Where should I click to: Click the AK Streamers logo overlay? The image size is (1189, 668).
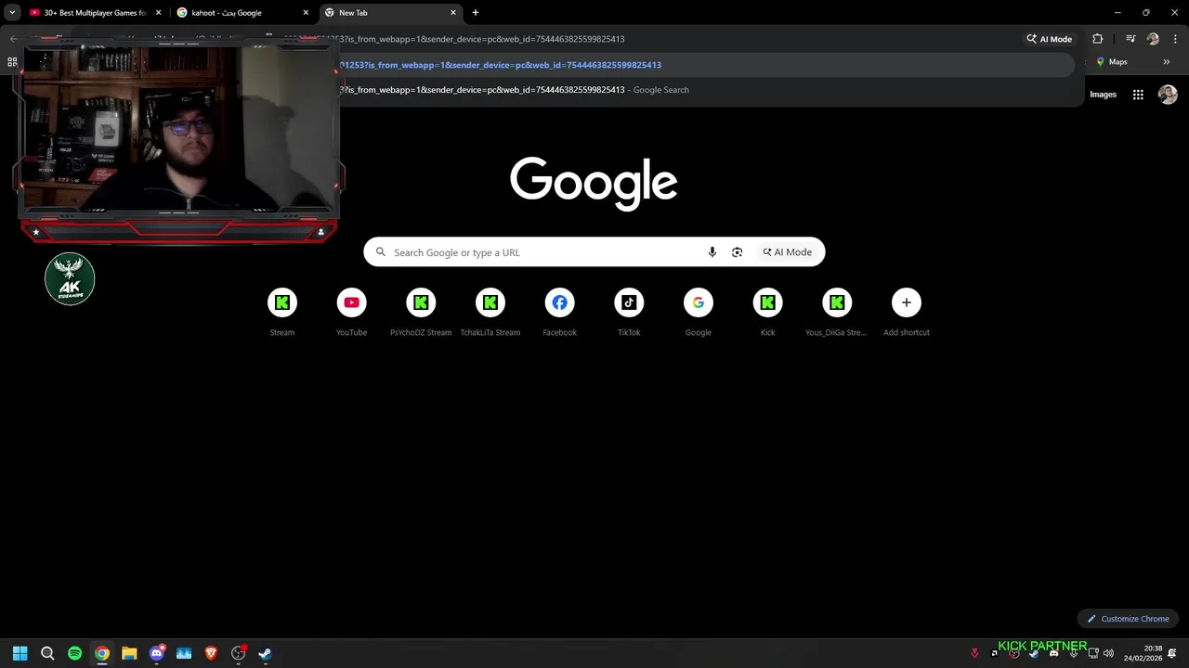tap(70, 278)
